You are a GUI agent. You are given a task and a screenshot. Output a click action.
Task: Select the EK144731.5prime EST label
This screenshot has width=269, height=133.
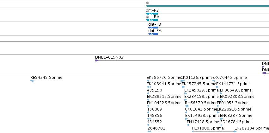(234, 84)
